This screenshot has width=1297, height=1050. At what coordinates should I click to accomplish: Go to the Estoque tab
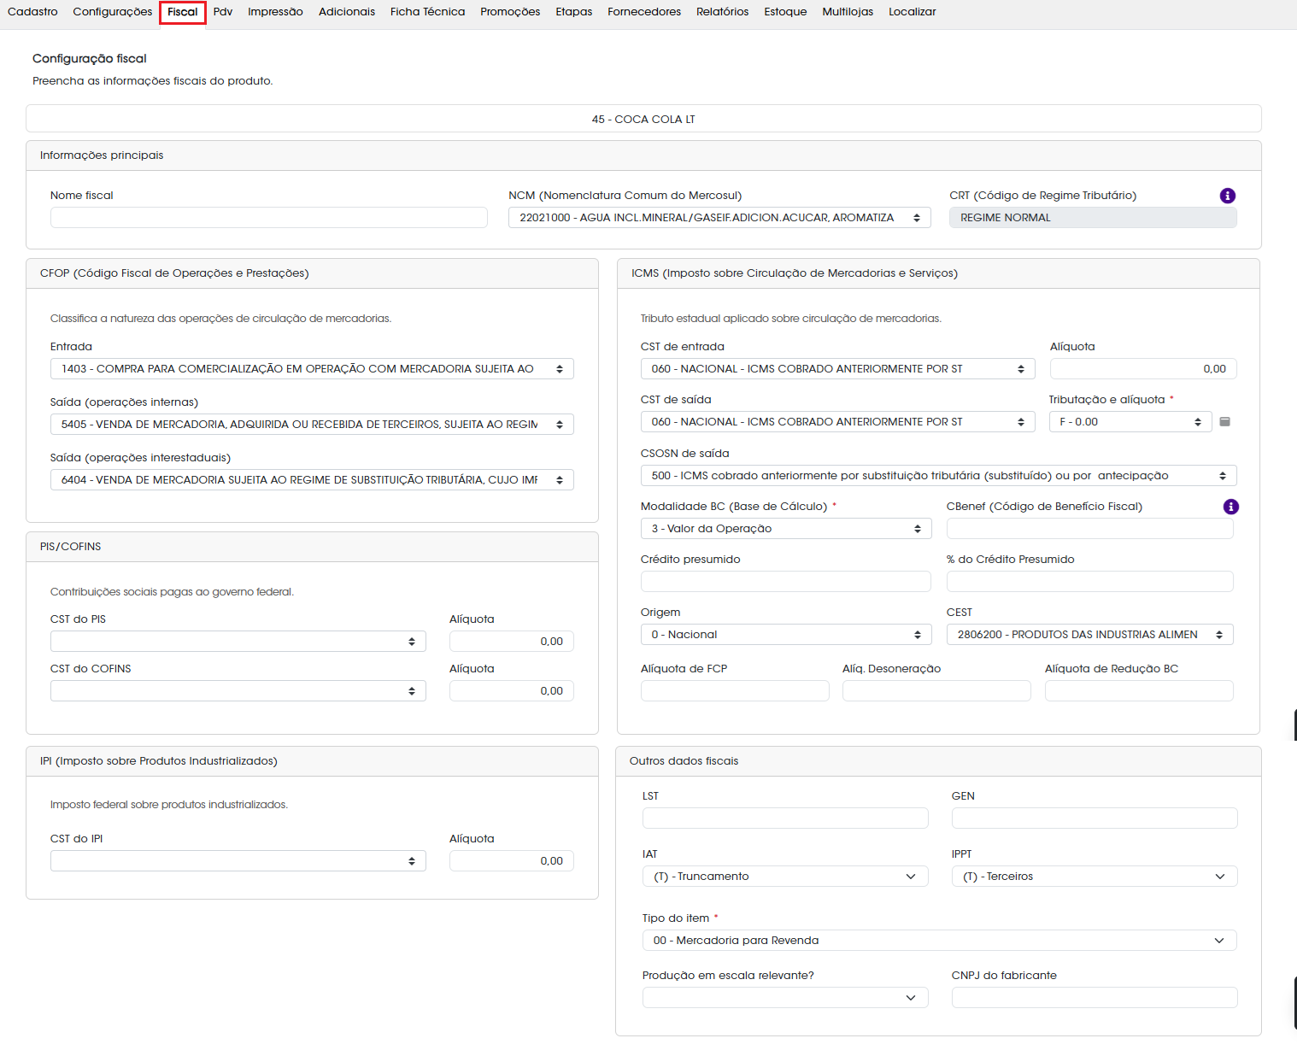(x=785, y=12)
